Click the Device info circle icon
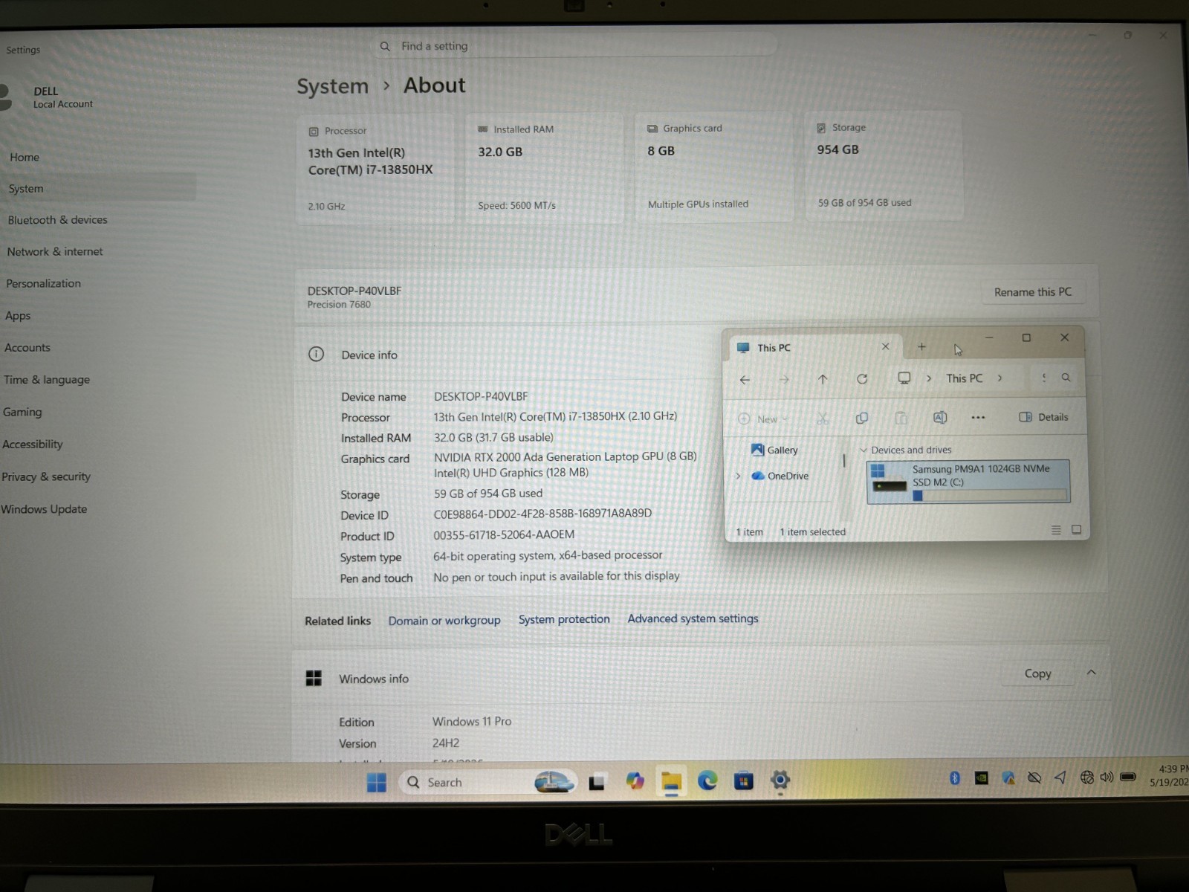 (316, 355)
